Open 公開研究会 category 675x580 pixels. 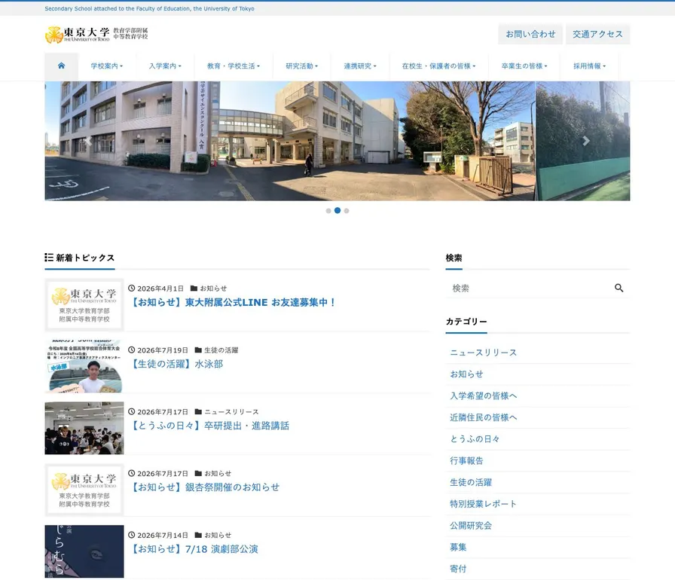click(471, 525)
